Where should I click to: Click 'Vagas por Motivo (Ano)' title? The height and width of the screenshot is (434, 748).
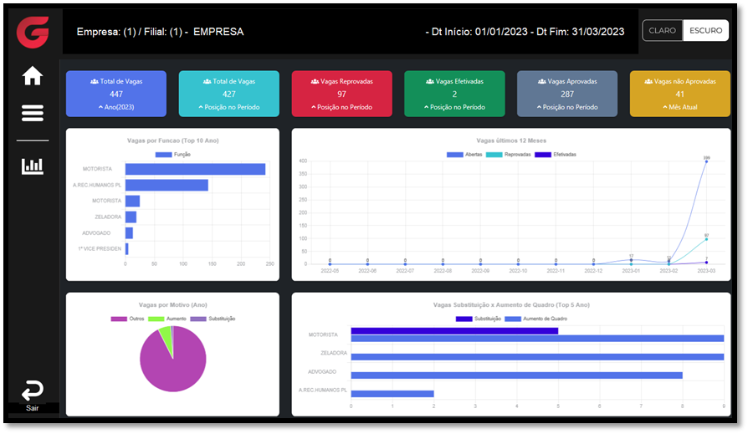tap(172, 304)
